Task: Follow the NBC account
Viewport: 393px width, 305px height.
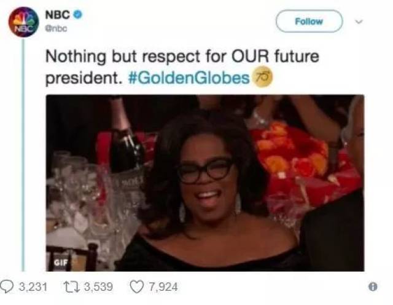Action: (x=309, y=22)
